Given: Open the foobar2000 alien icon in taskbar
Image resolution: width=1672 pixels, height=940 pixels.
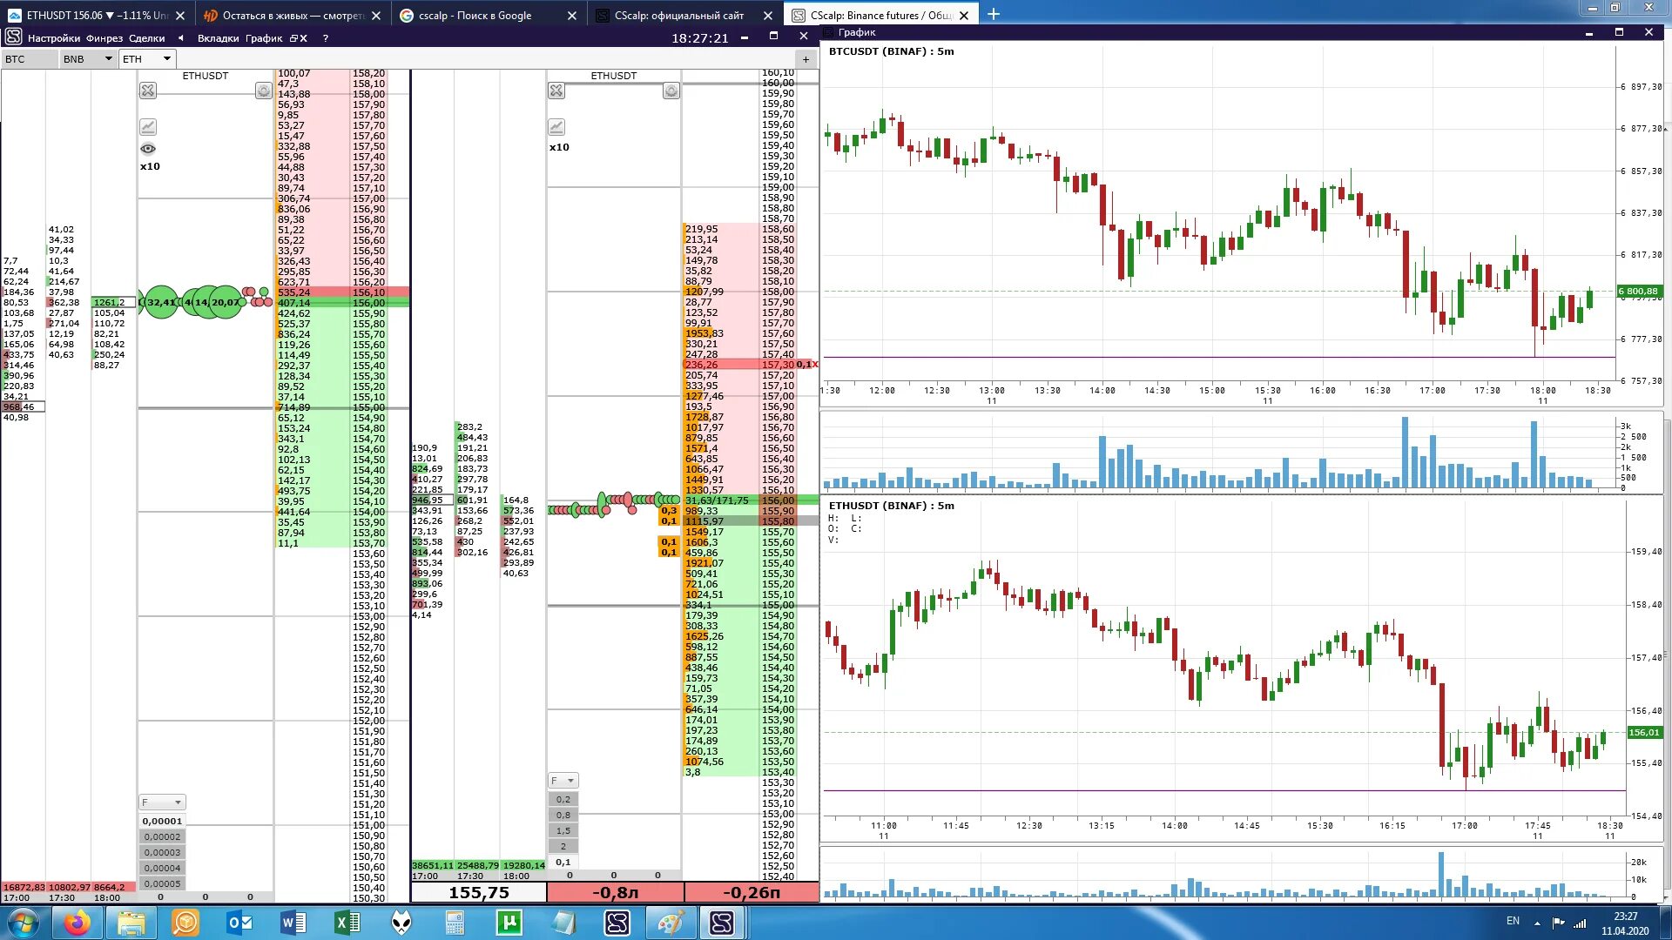Looking at the screenshot, I should click(401, 923).
